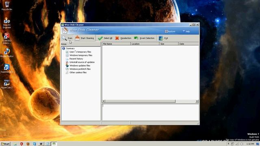Open the Wise PC Engineer desktop icon
Viewport: 260px width, 146px height.
(x=7, y=23)
